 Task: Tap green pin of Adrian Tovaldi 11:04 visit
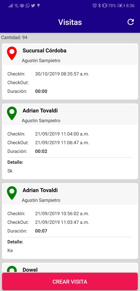point(12,113)
